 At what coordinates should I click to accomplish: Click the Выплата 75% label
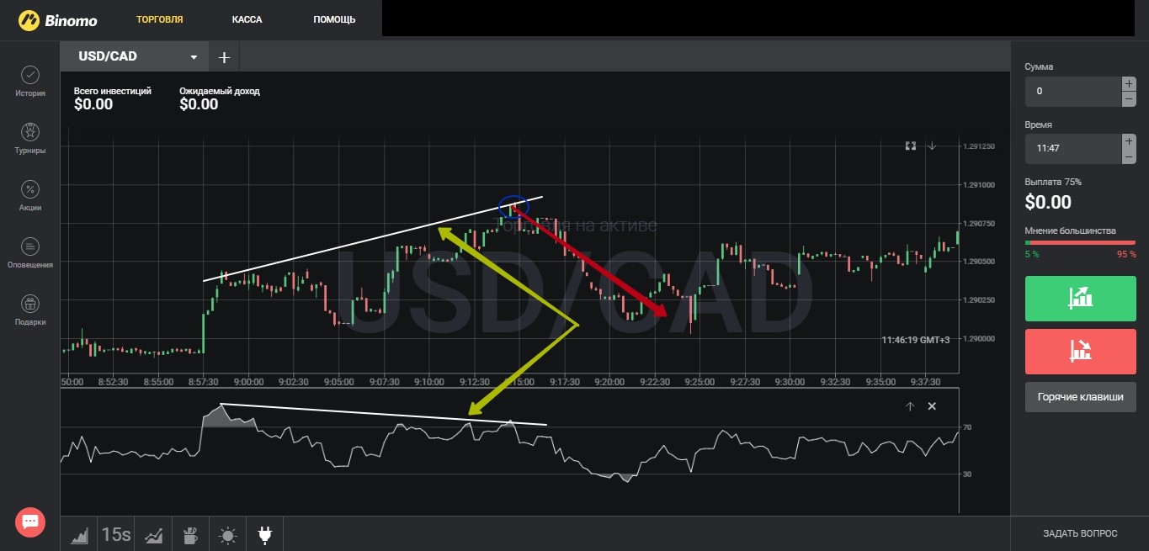point(1053,182)
